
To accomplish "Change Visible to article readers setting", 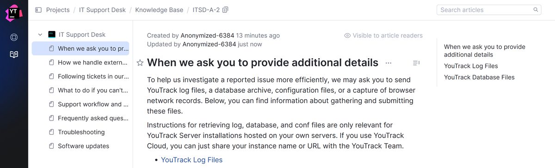I will click(383, 36).
